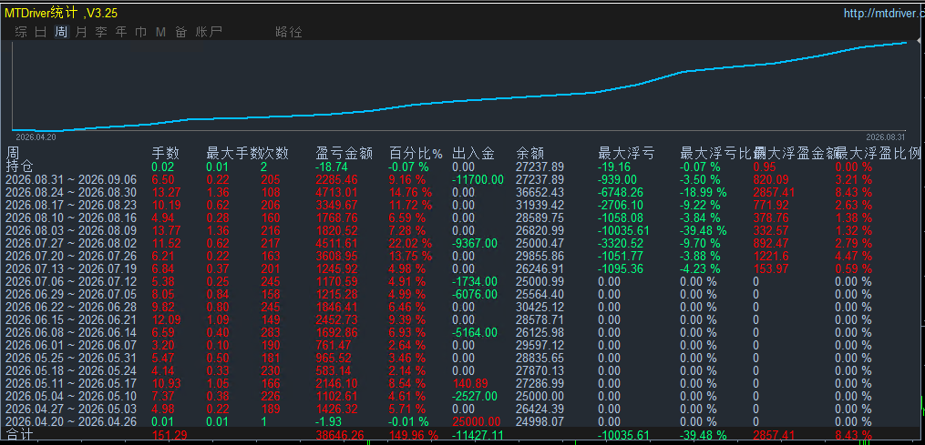Click the -11700.00 withdrawal value

pyautogui.click(x=478, y=180)
